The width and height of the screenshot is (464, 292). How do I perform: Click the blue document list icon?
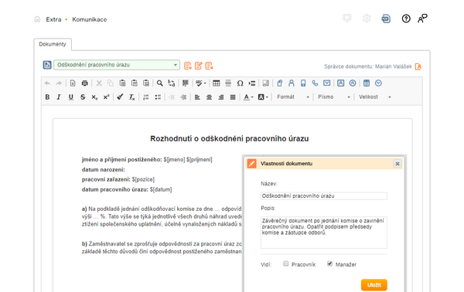(x=47, y=65)
